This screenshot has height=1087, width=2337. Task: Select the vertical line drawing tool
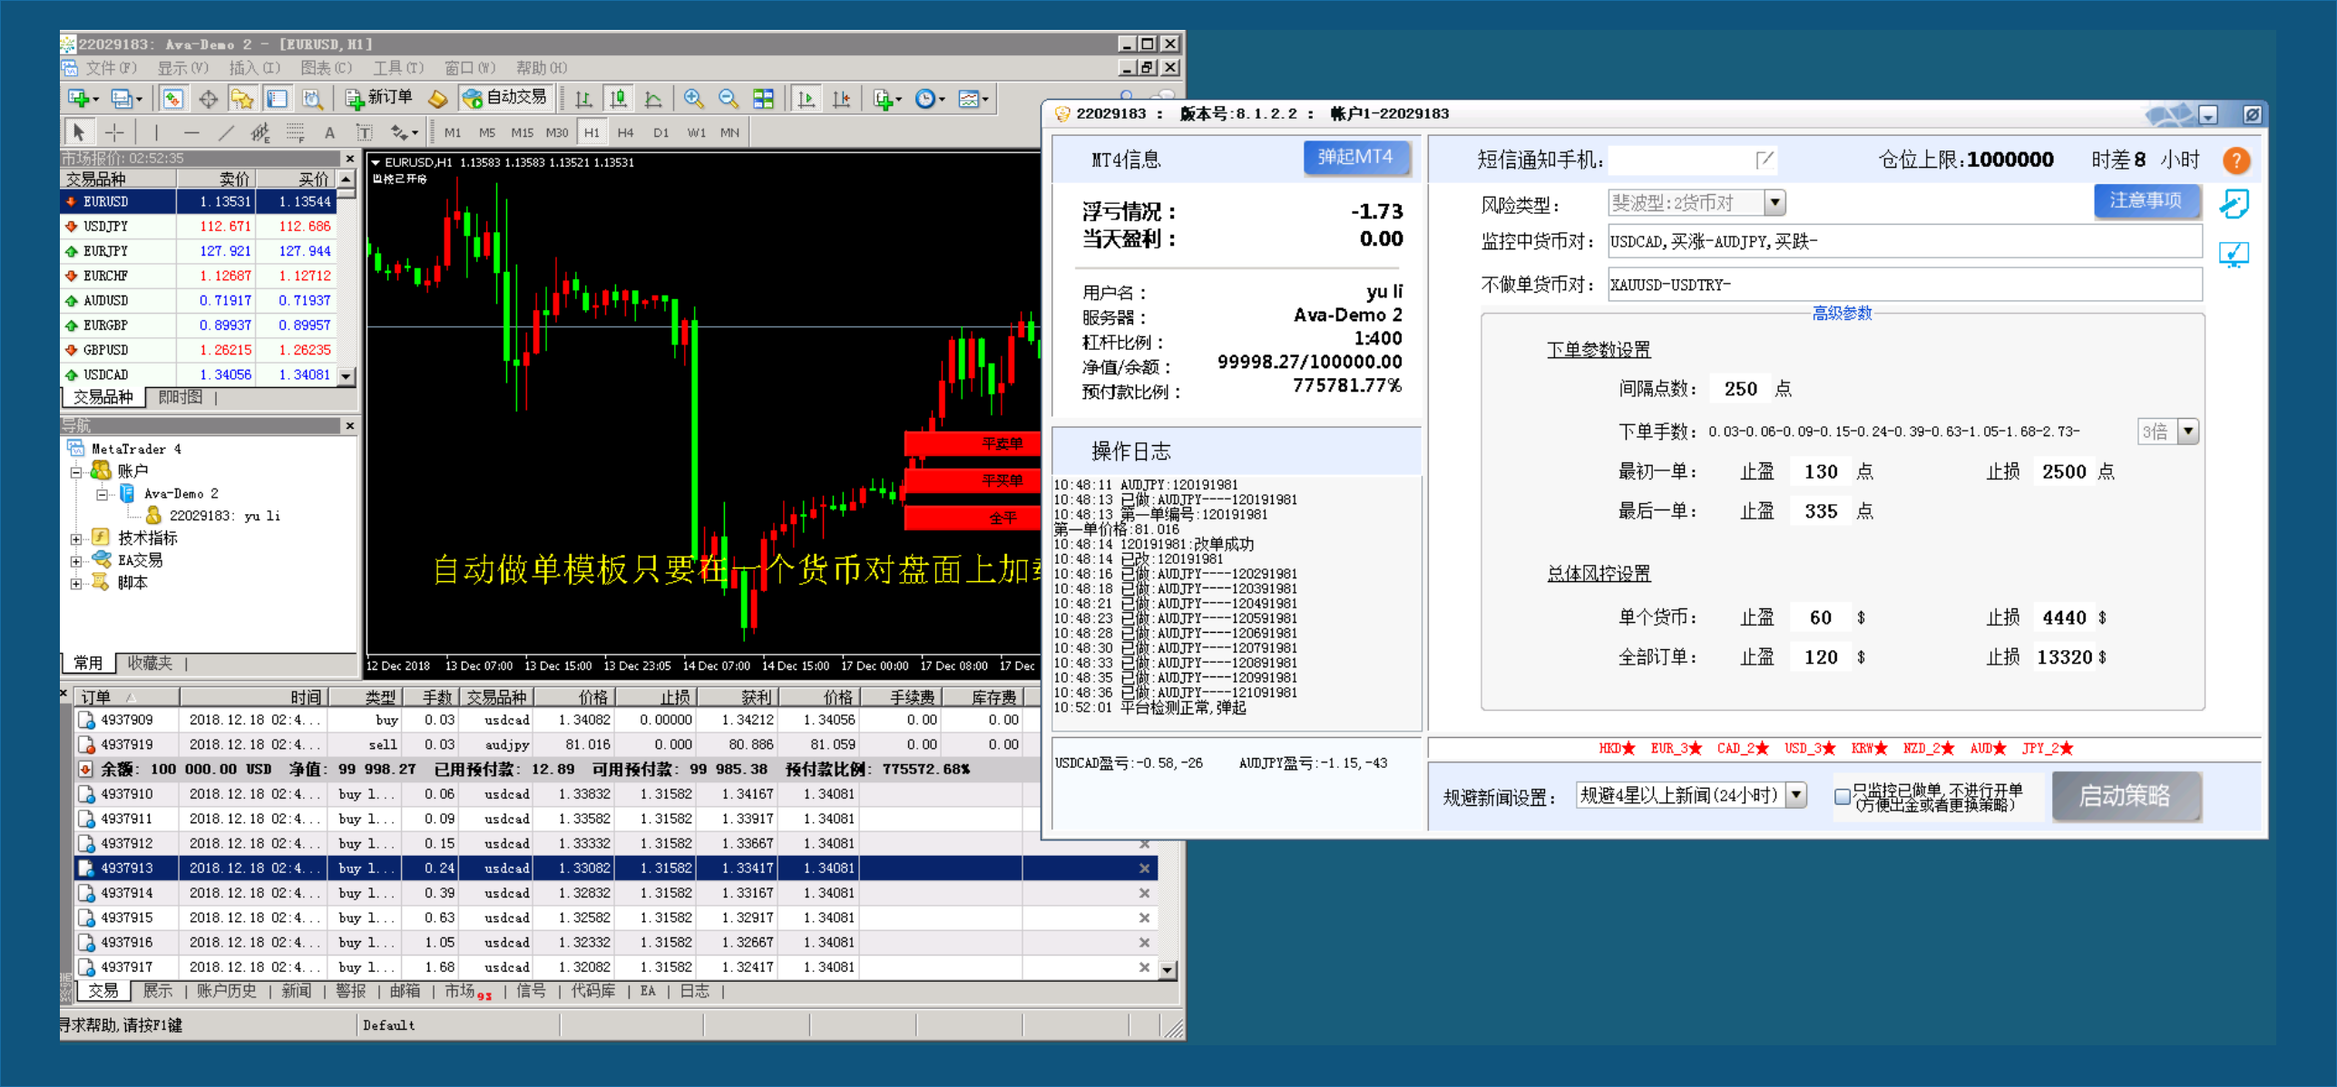point(156,132)
